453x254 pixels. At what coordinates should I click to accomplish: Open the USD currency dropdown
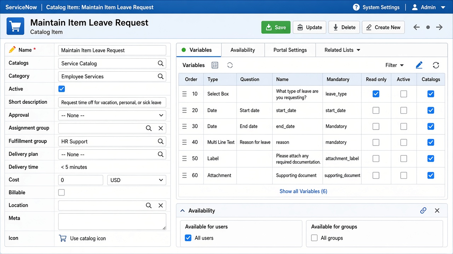(137, 180)
